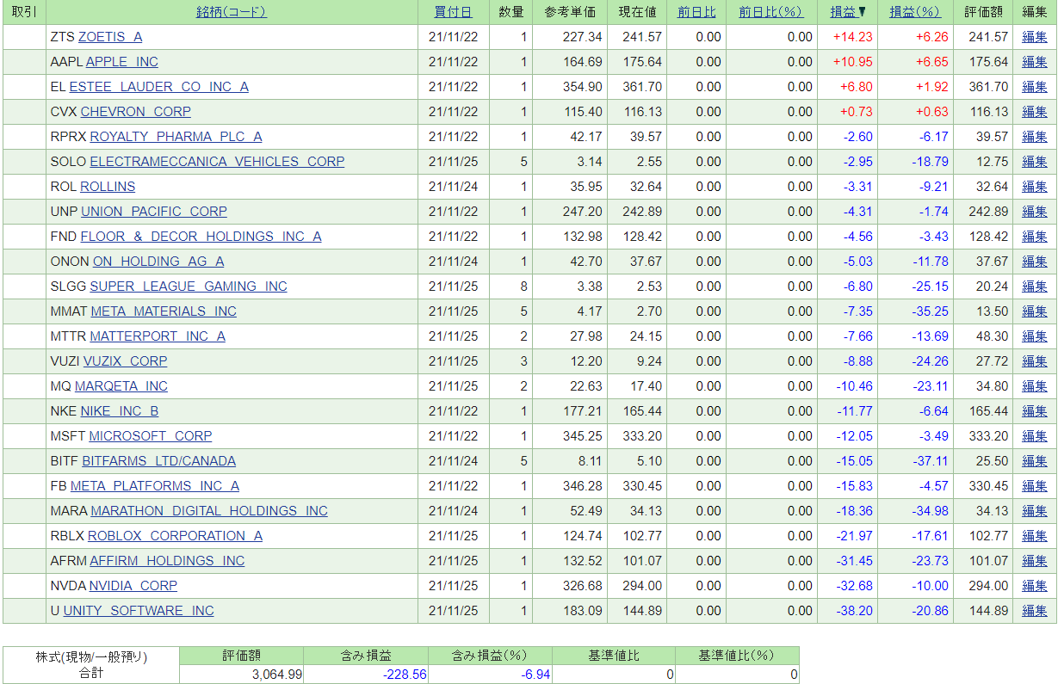Image resolution: width=1058 pixels, height=684 pixels.
Task: Open MARATHON_DIGITAL_HOLDINGS_INC stock link
Action: click(209, 511)
